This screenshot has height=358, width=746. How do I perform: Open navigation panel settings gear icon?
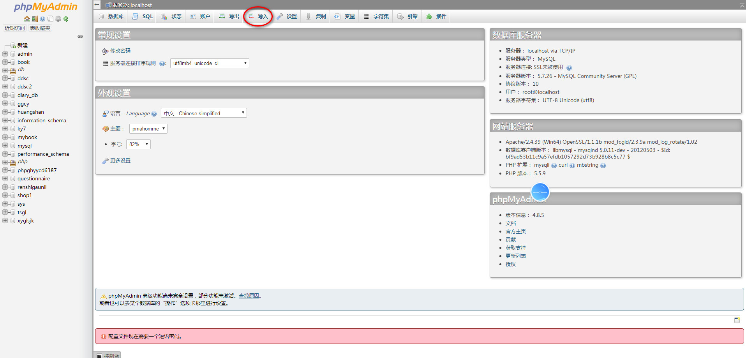pyautogui.click(x=58, y=19)
